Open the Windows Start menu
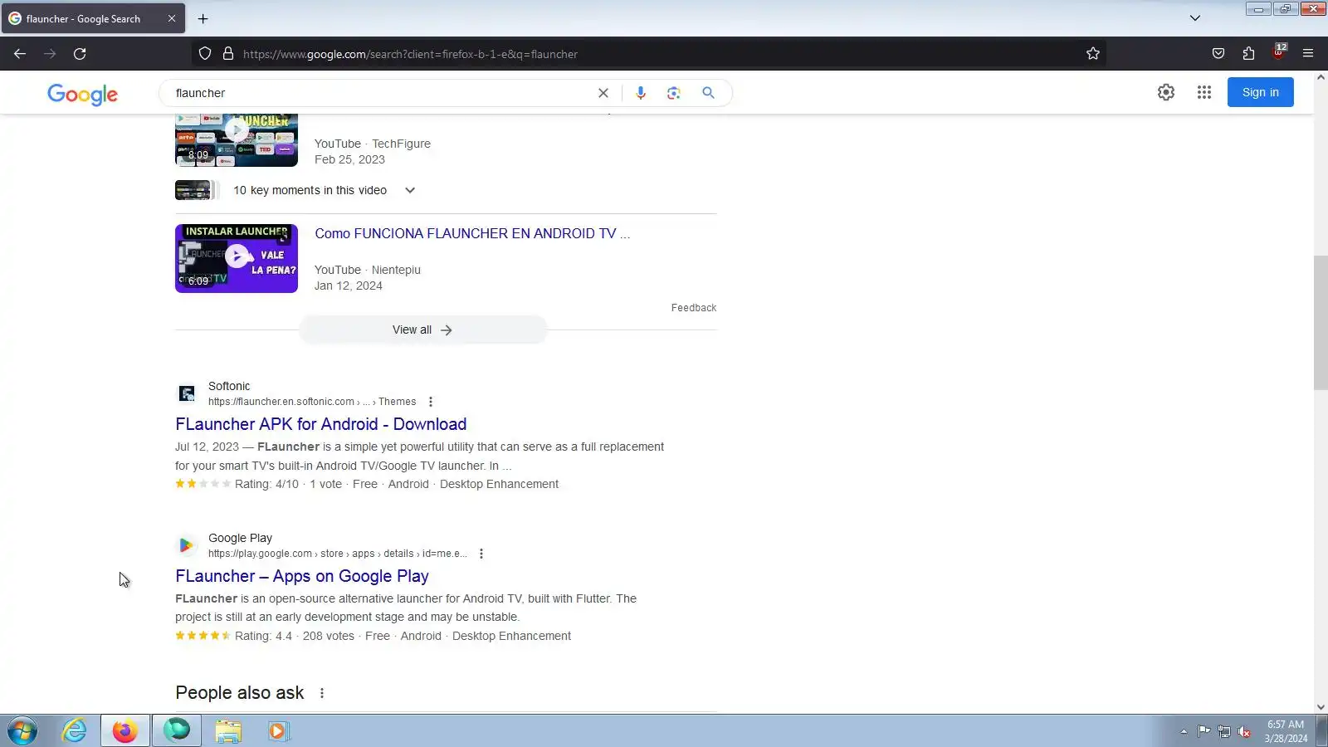 pos(22,731)
